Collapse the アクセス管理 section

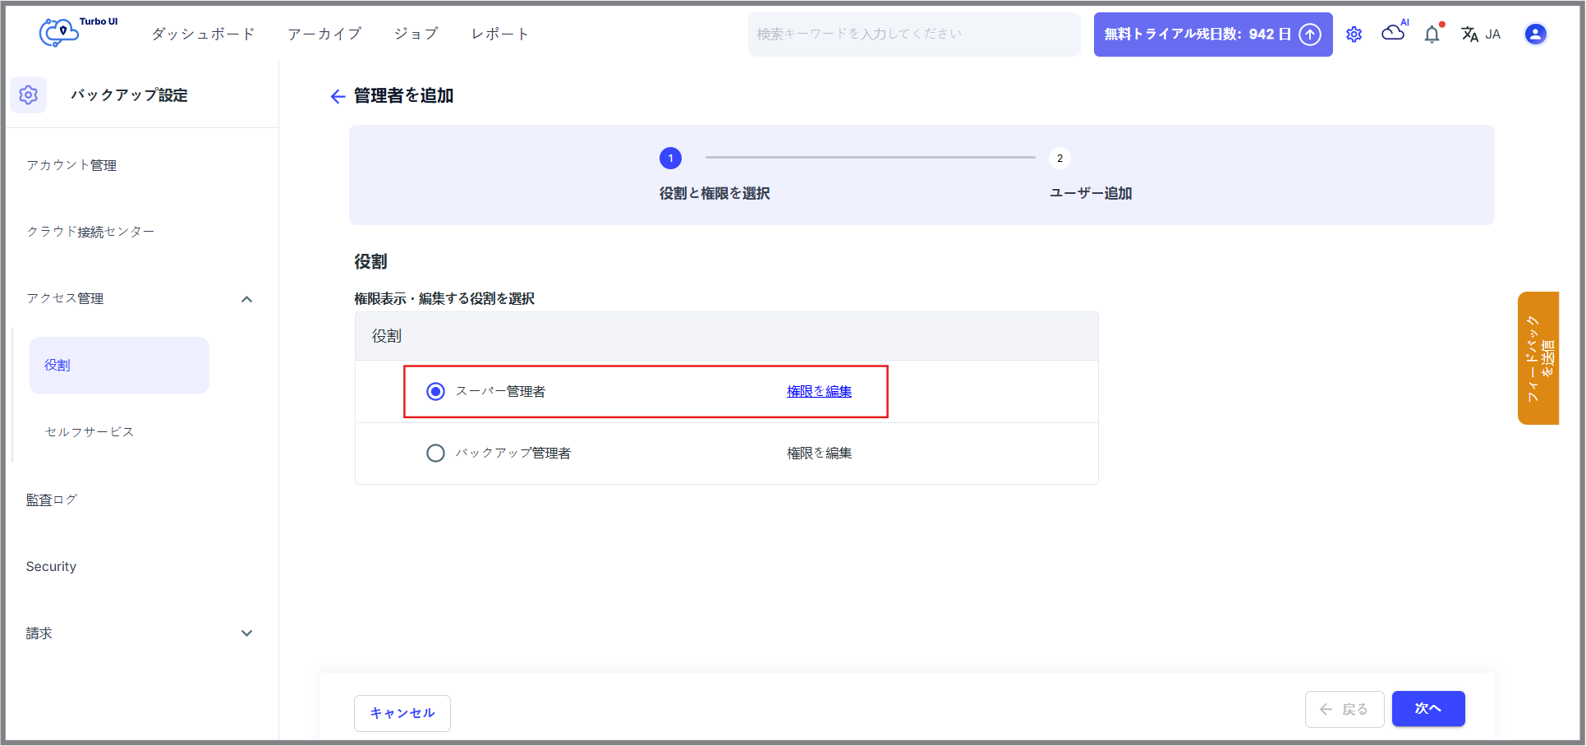point(246,299)
